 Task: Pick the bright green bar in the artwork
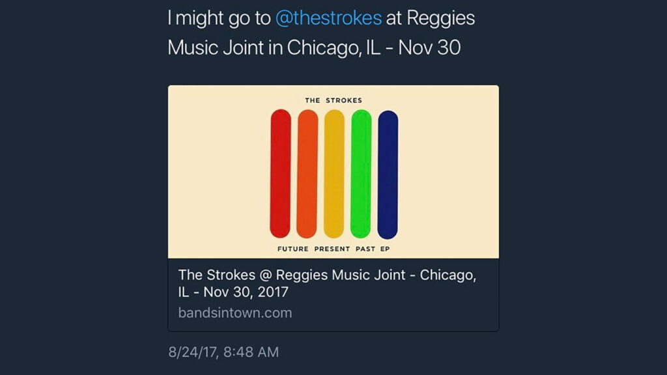pyautogui.click(x=360, y=174)
